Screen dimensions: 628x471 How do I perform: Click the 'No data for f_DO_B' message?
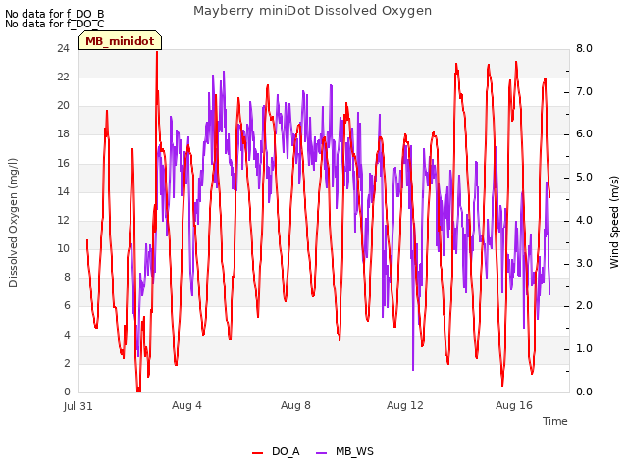(55, 14)
